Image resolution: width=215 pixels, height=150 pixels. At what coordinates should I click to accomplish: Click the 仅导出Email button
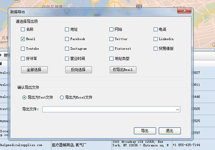tap(123, 70)
